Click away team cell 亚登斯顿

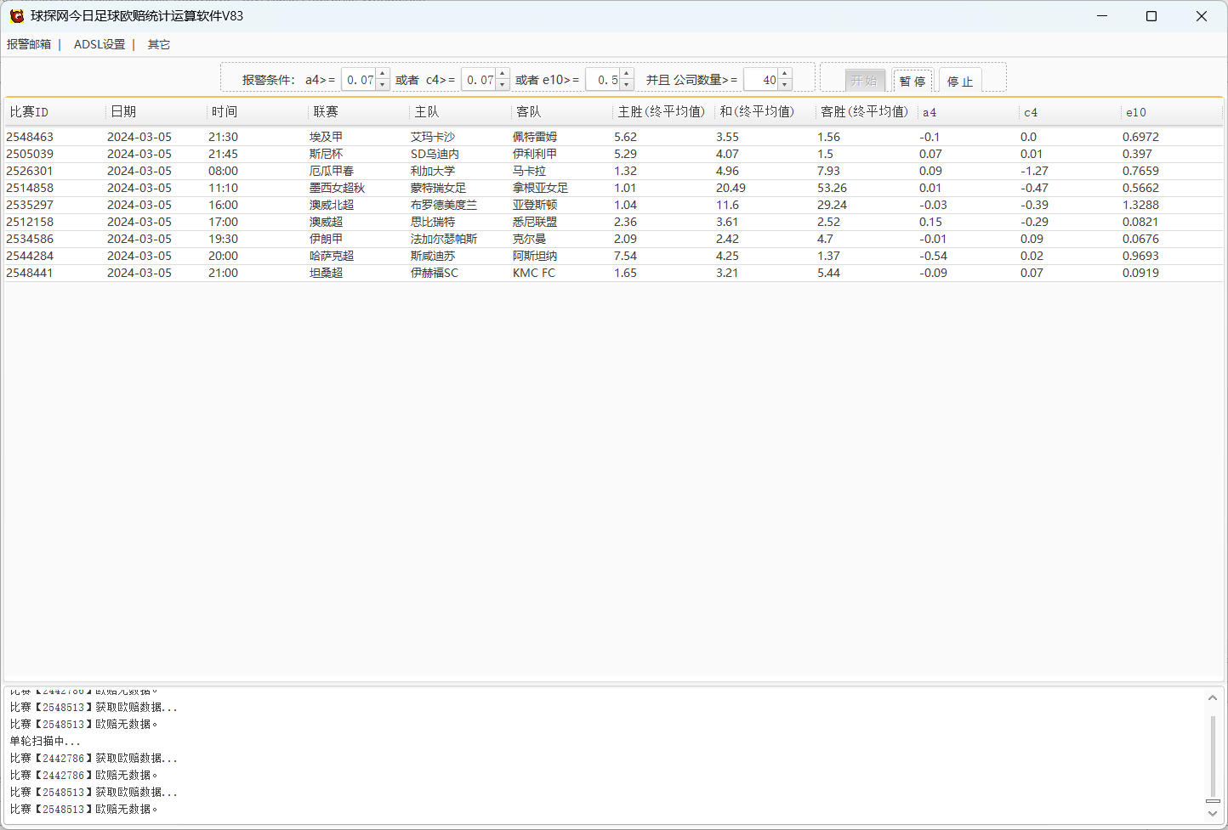[x=535, y=205]
